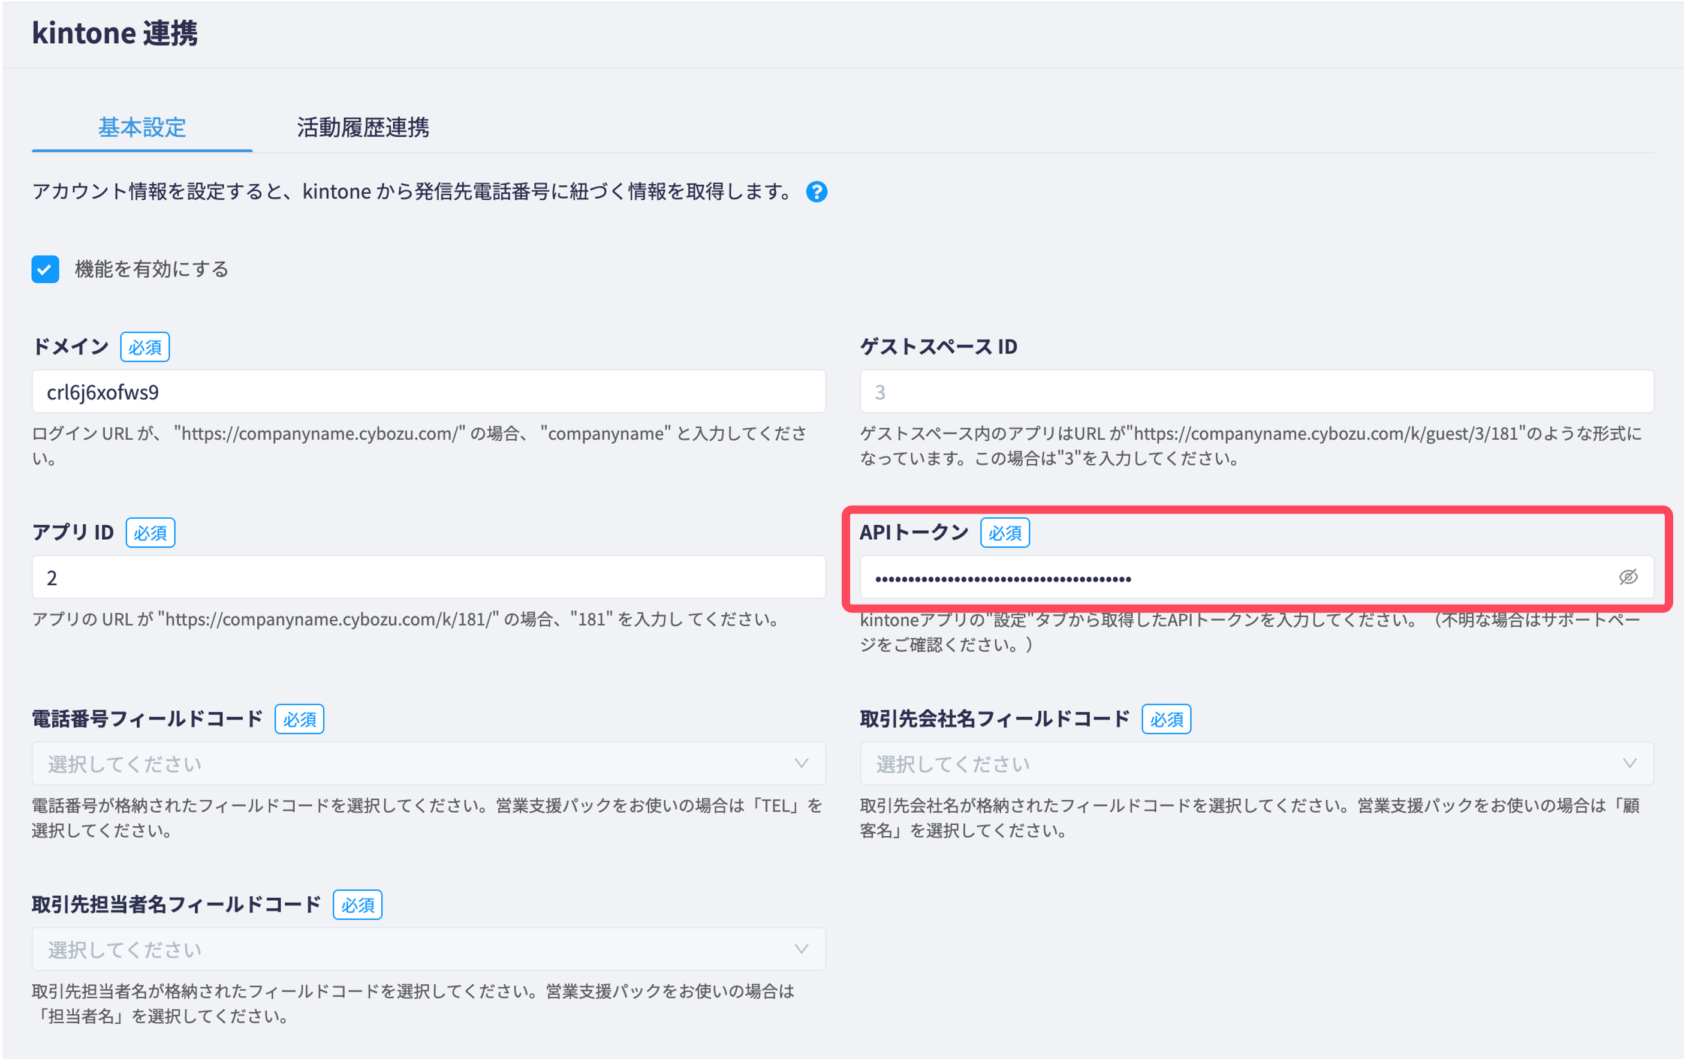Click the description about 発信先電話番号
The width and height of the screenshot is (1684, 1061).
412,191
